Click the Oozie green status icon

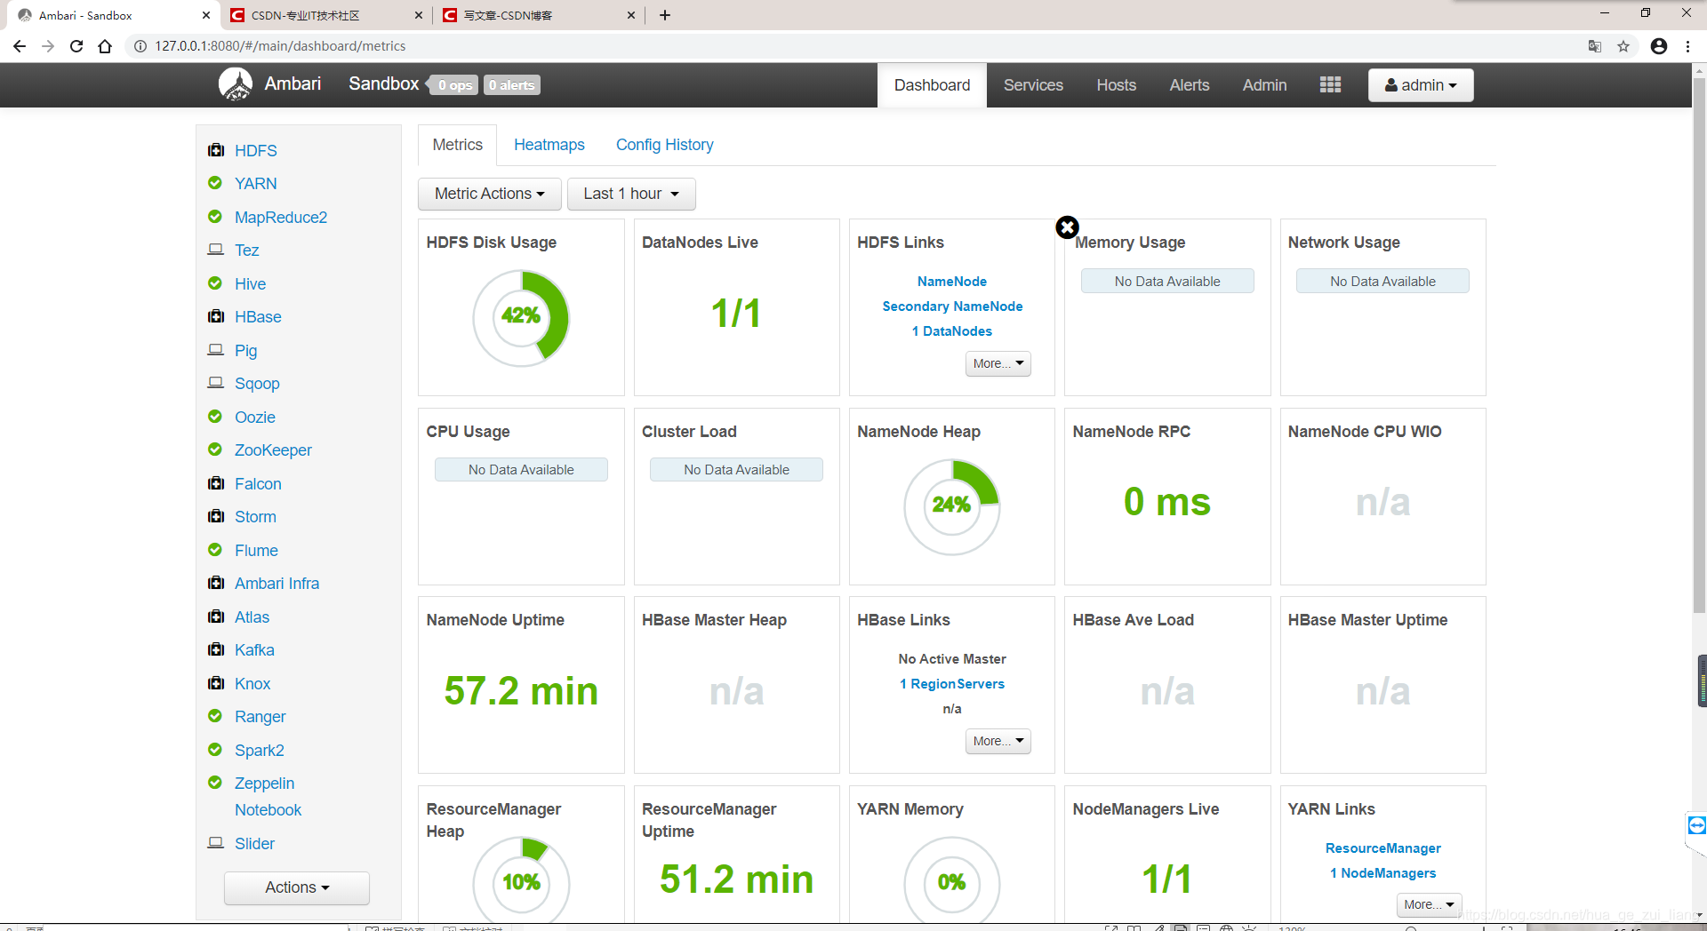tap(215, 417)
